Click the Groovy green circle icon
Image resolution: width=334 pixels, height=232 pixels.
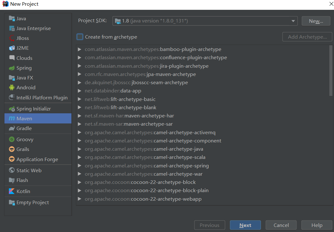(12, 140)
